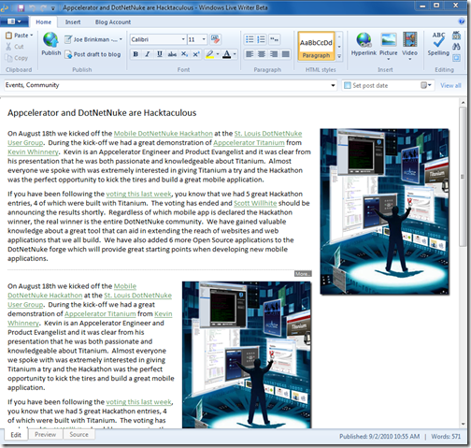Toggle Bold formatting

click(136, 54)
